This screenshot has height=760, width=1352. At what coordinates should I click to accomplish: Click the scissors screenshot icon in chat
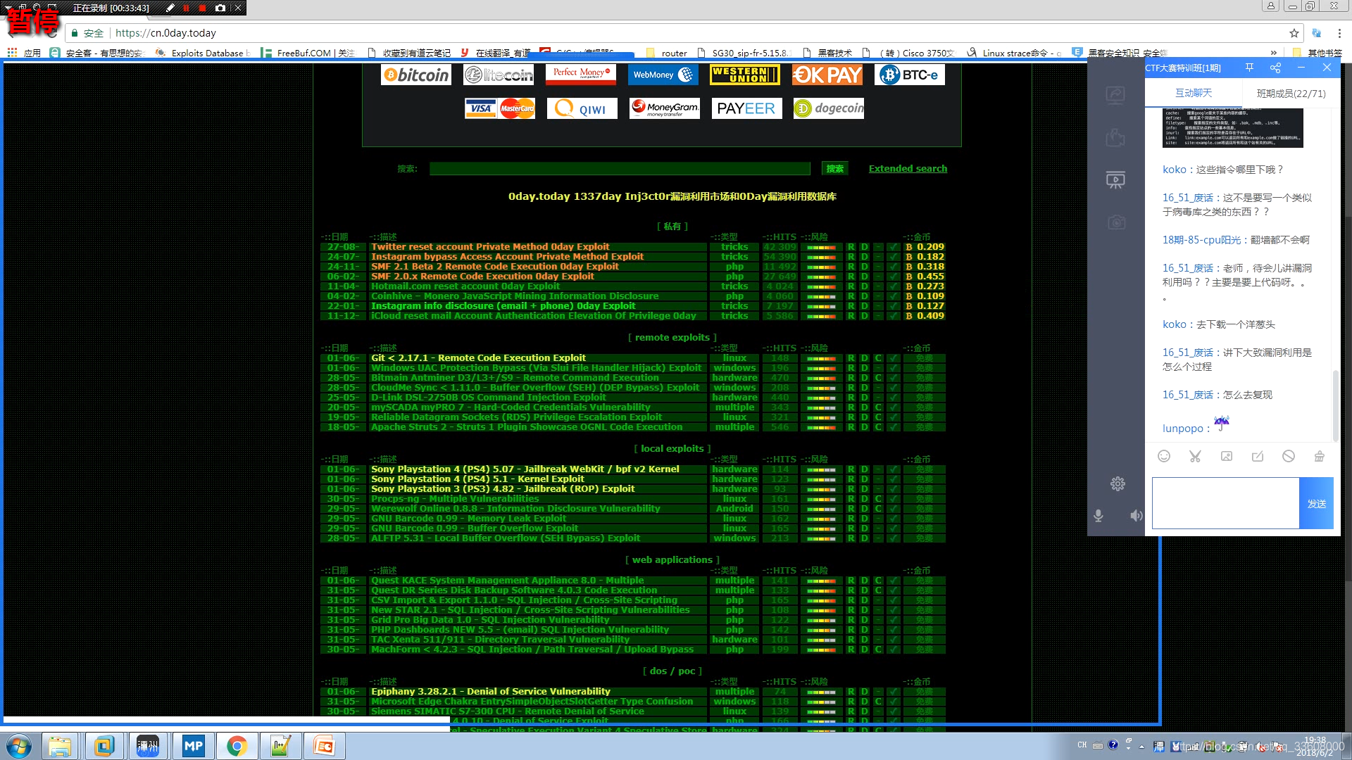coord(1195,456)
